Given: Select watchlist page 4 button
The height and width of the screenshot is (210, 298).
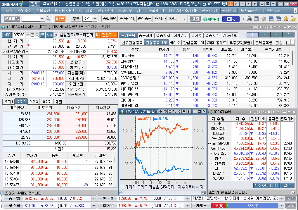Looking at the screenshot, I should [288, 35].
